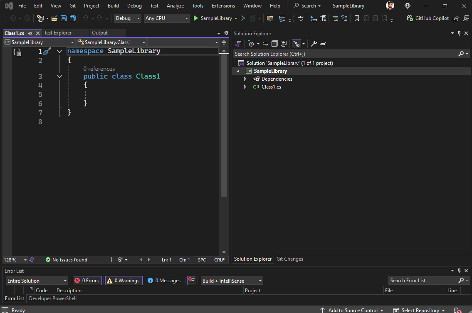Screen dimensions: 472x313
Task: Click Show All Files icon in Solution Explorer
Action: tap(284, 44)
